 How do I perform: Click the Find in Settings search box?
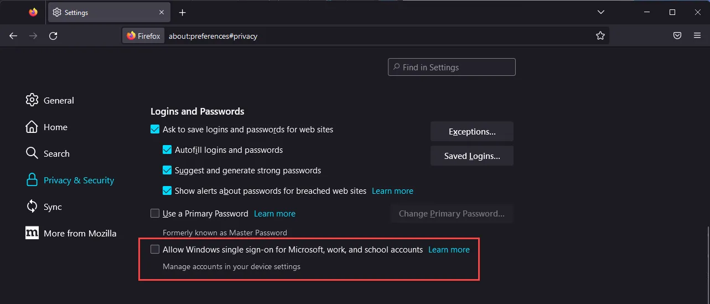tap(452, 67)
